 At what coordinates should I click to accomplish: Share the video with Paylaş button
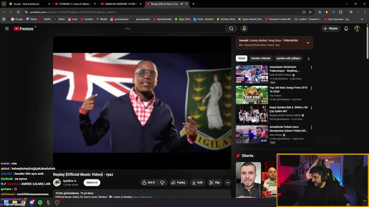[178, 183]
